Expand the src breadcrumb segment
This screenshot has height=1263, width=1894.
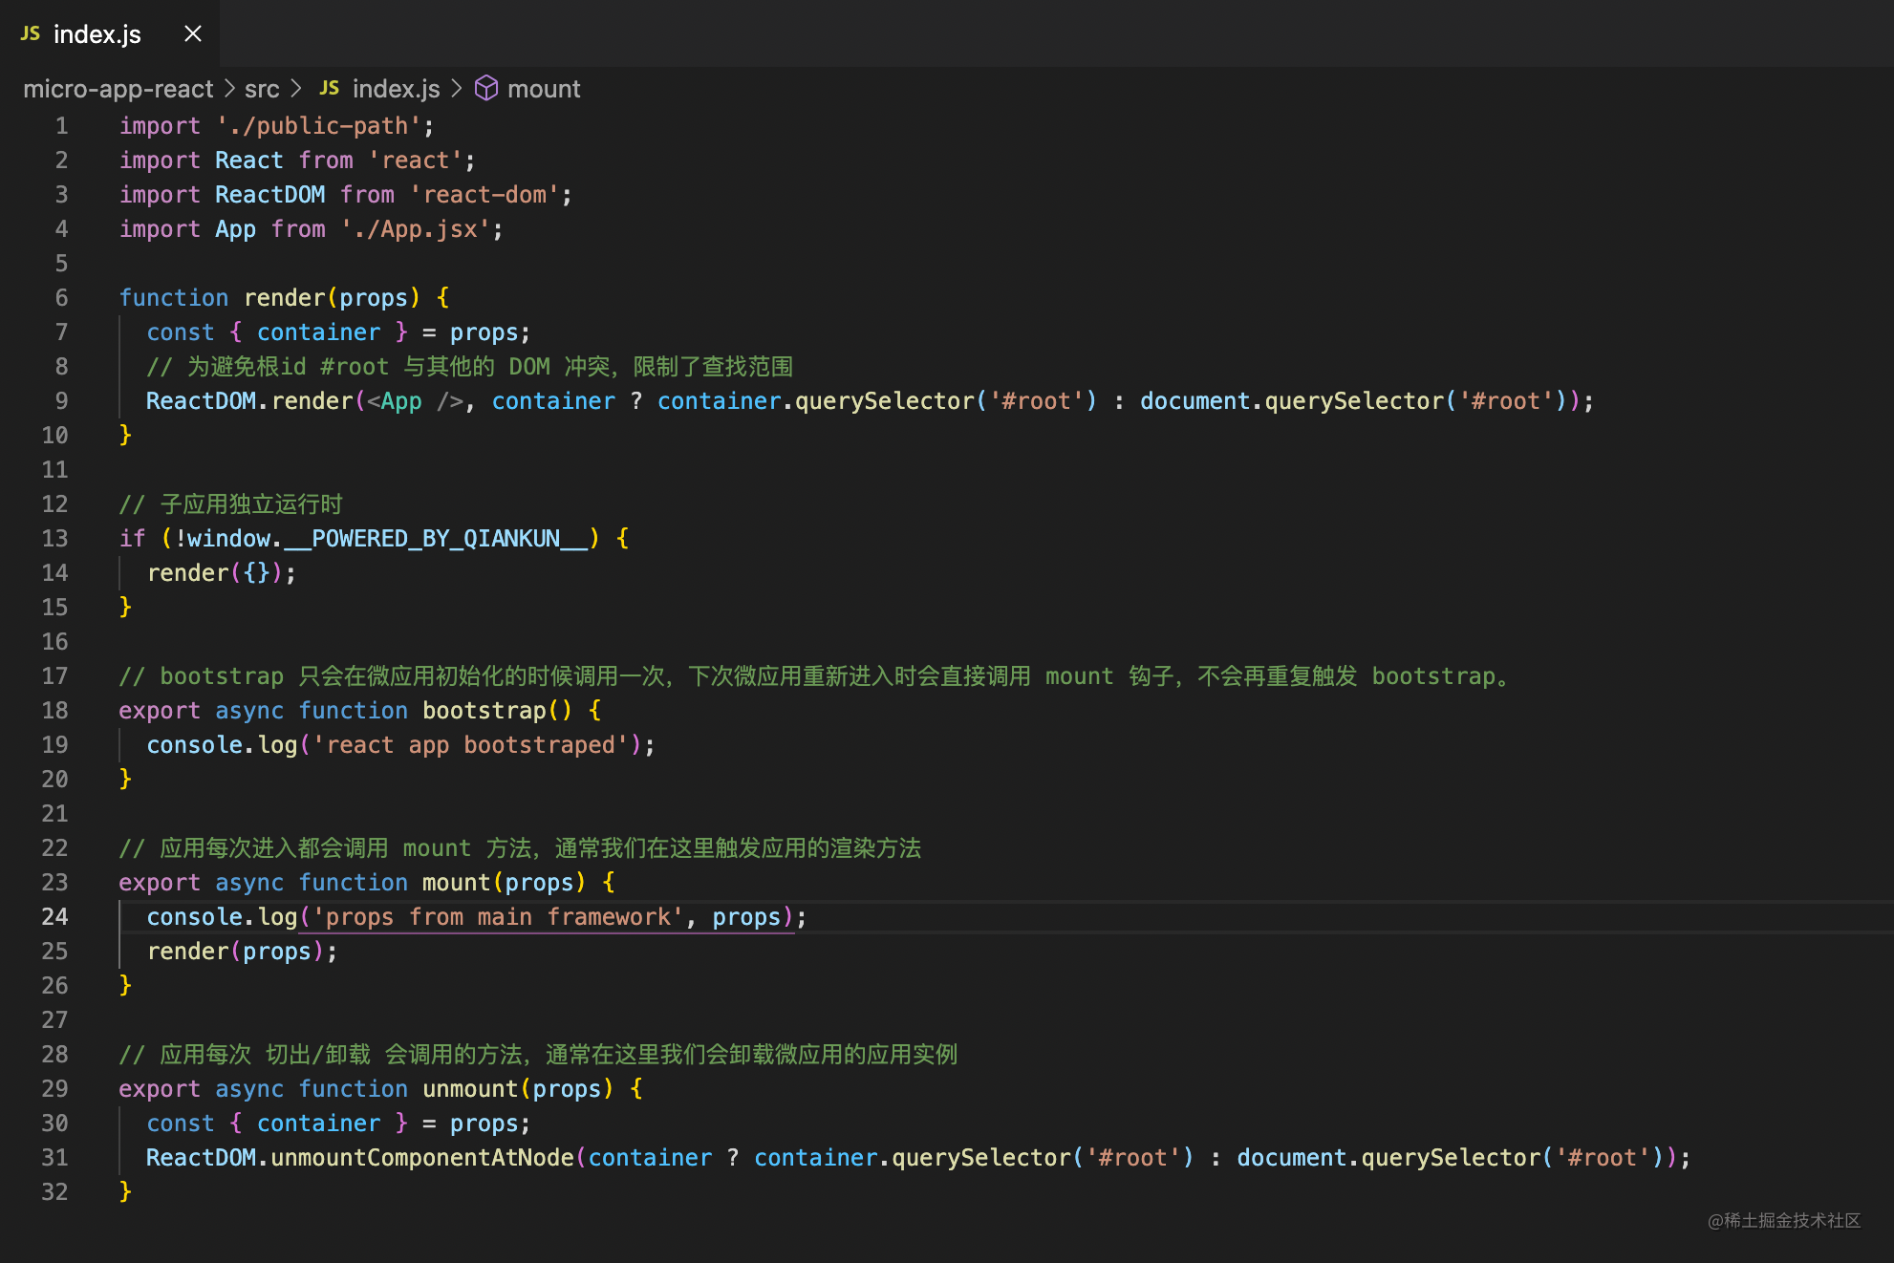[x=261, y=89]
